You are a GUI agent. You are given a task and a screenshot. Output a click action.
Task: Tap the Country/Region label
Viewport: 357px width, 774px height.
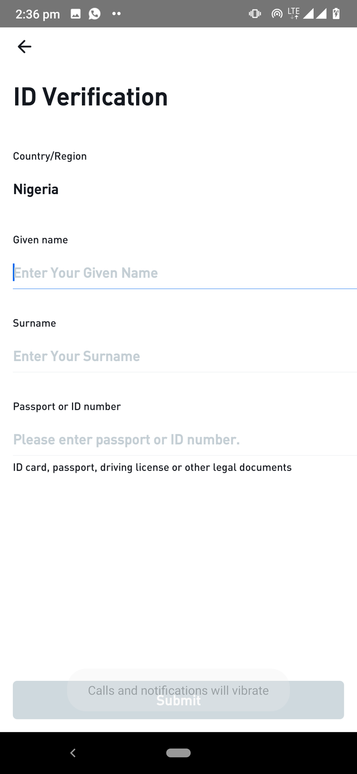[x=50, y=156]
